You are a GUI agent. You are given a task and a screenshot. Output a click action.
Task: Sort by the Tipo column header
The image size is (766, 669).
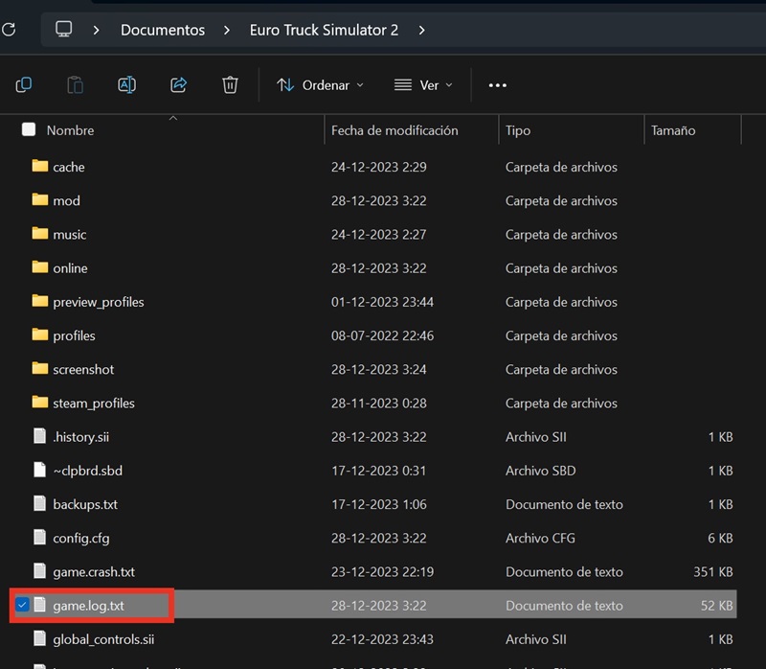coord(518,130)
